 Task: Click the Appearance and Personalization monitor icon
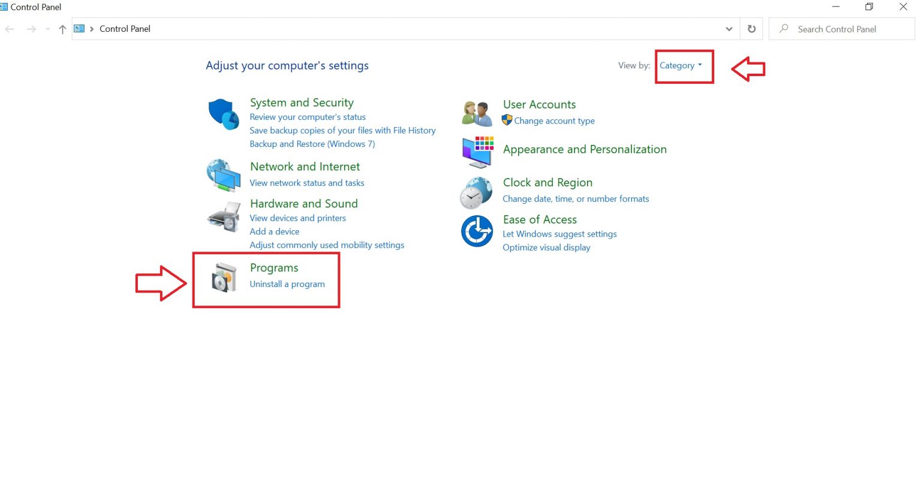[477, 151]
